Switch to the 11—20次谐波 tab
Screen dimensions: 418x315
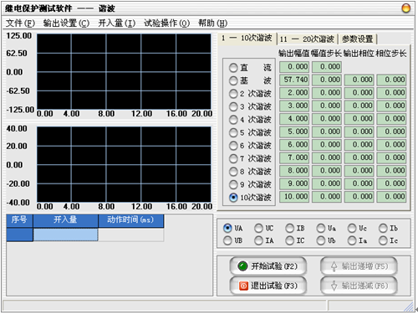point(308,39)
